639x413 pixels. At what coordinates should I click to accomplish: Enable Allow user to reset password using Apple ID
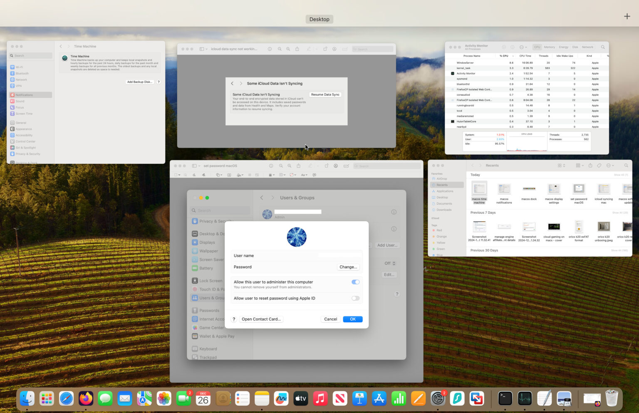(x=355, y=298)
